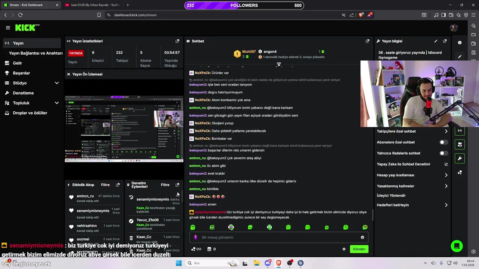
Task: Open the chat shop icon showing 0
Action: point(211,249)
